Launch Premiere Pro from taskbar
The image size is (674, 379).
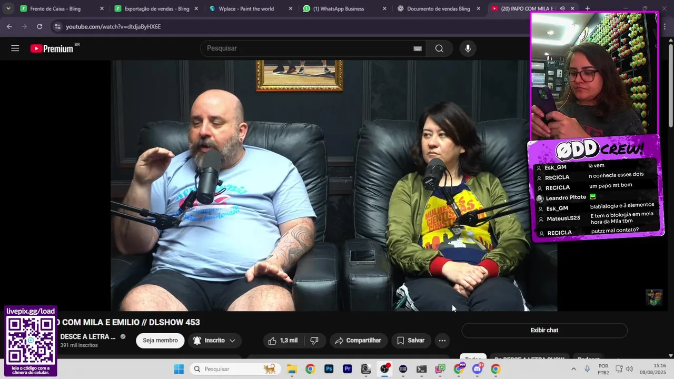(348, 369)
